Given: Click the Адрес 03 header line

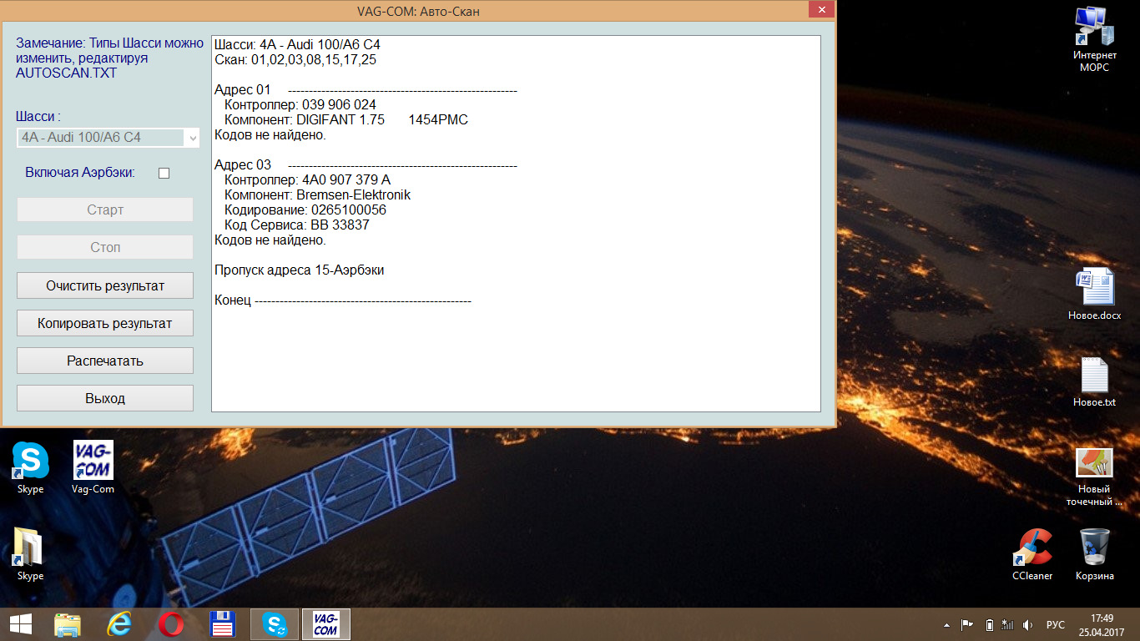Looking at the screenshot, I should pos(366,164).
